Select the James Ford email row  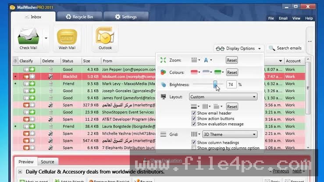[159, 98]
